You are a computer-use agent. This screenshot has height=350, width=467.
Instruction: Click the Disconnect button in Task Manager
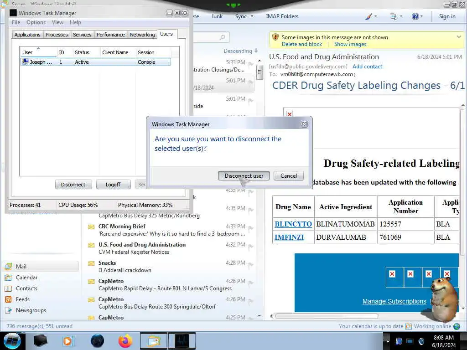click(73, 185)
